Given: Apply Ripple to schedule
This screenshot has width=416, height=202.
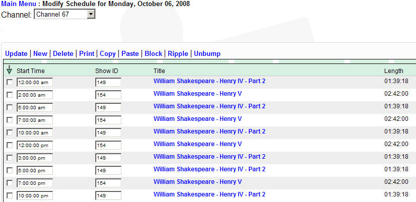Looking at the screenshot, I should pos(178,53).
